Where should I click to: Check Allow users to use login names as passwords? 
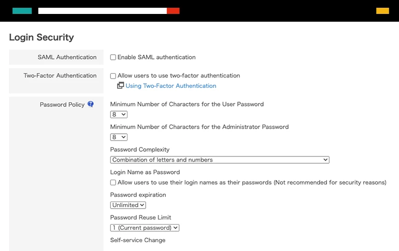click(x=113, y=182)
